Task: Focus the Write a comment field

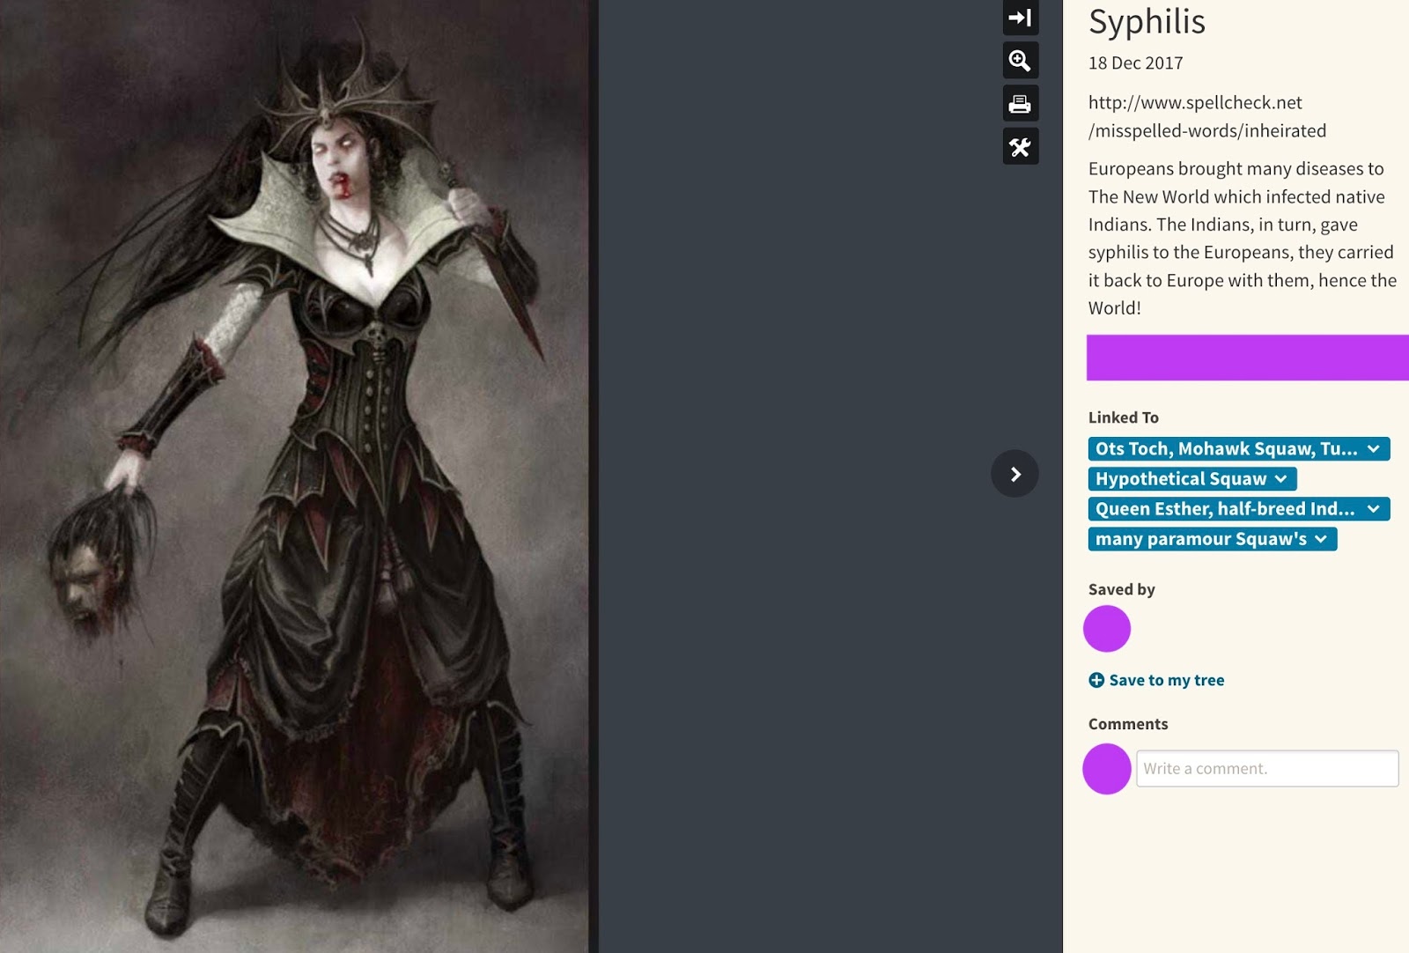Action: click(x=1267, y=769)
